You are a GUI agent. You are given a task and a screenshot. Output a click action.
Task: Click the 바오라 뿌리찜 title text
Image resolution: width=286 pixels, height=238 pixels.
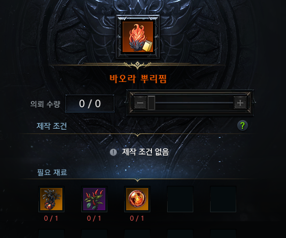point(138,79)
